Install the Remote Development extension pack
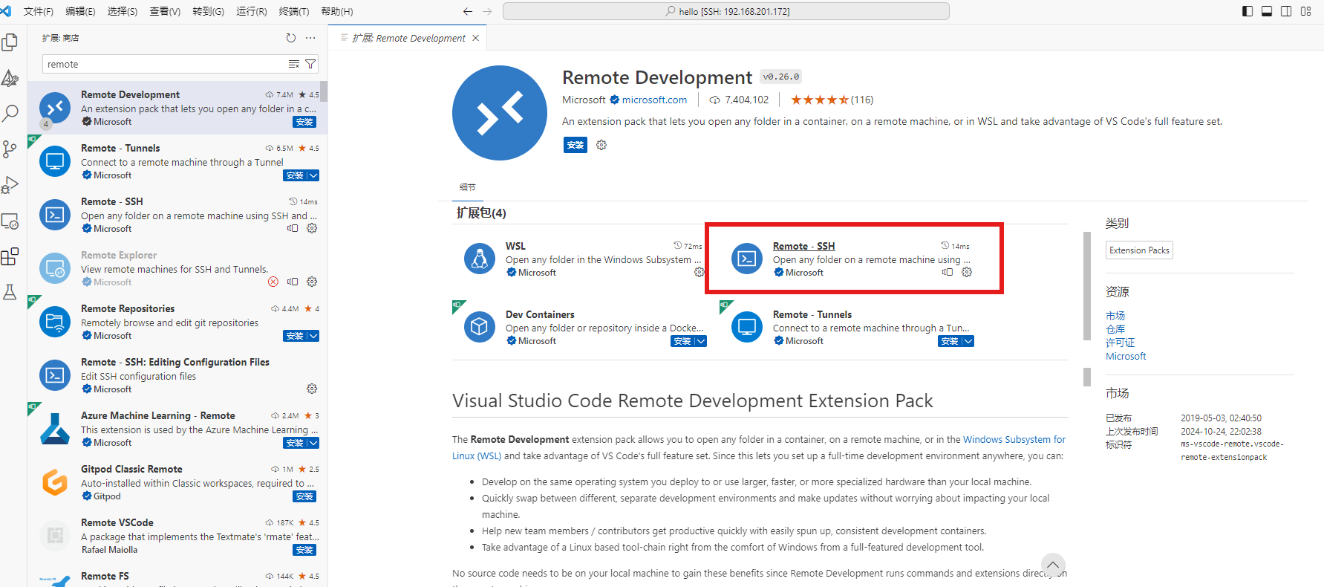The width and height of the screenshot is (1324, 587). 575,146
